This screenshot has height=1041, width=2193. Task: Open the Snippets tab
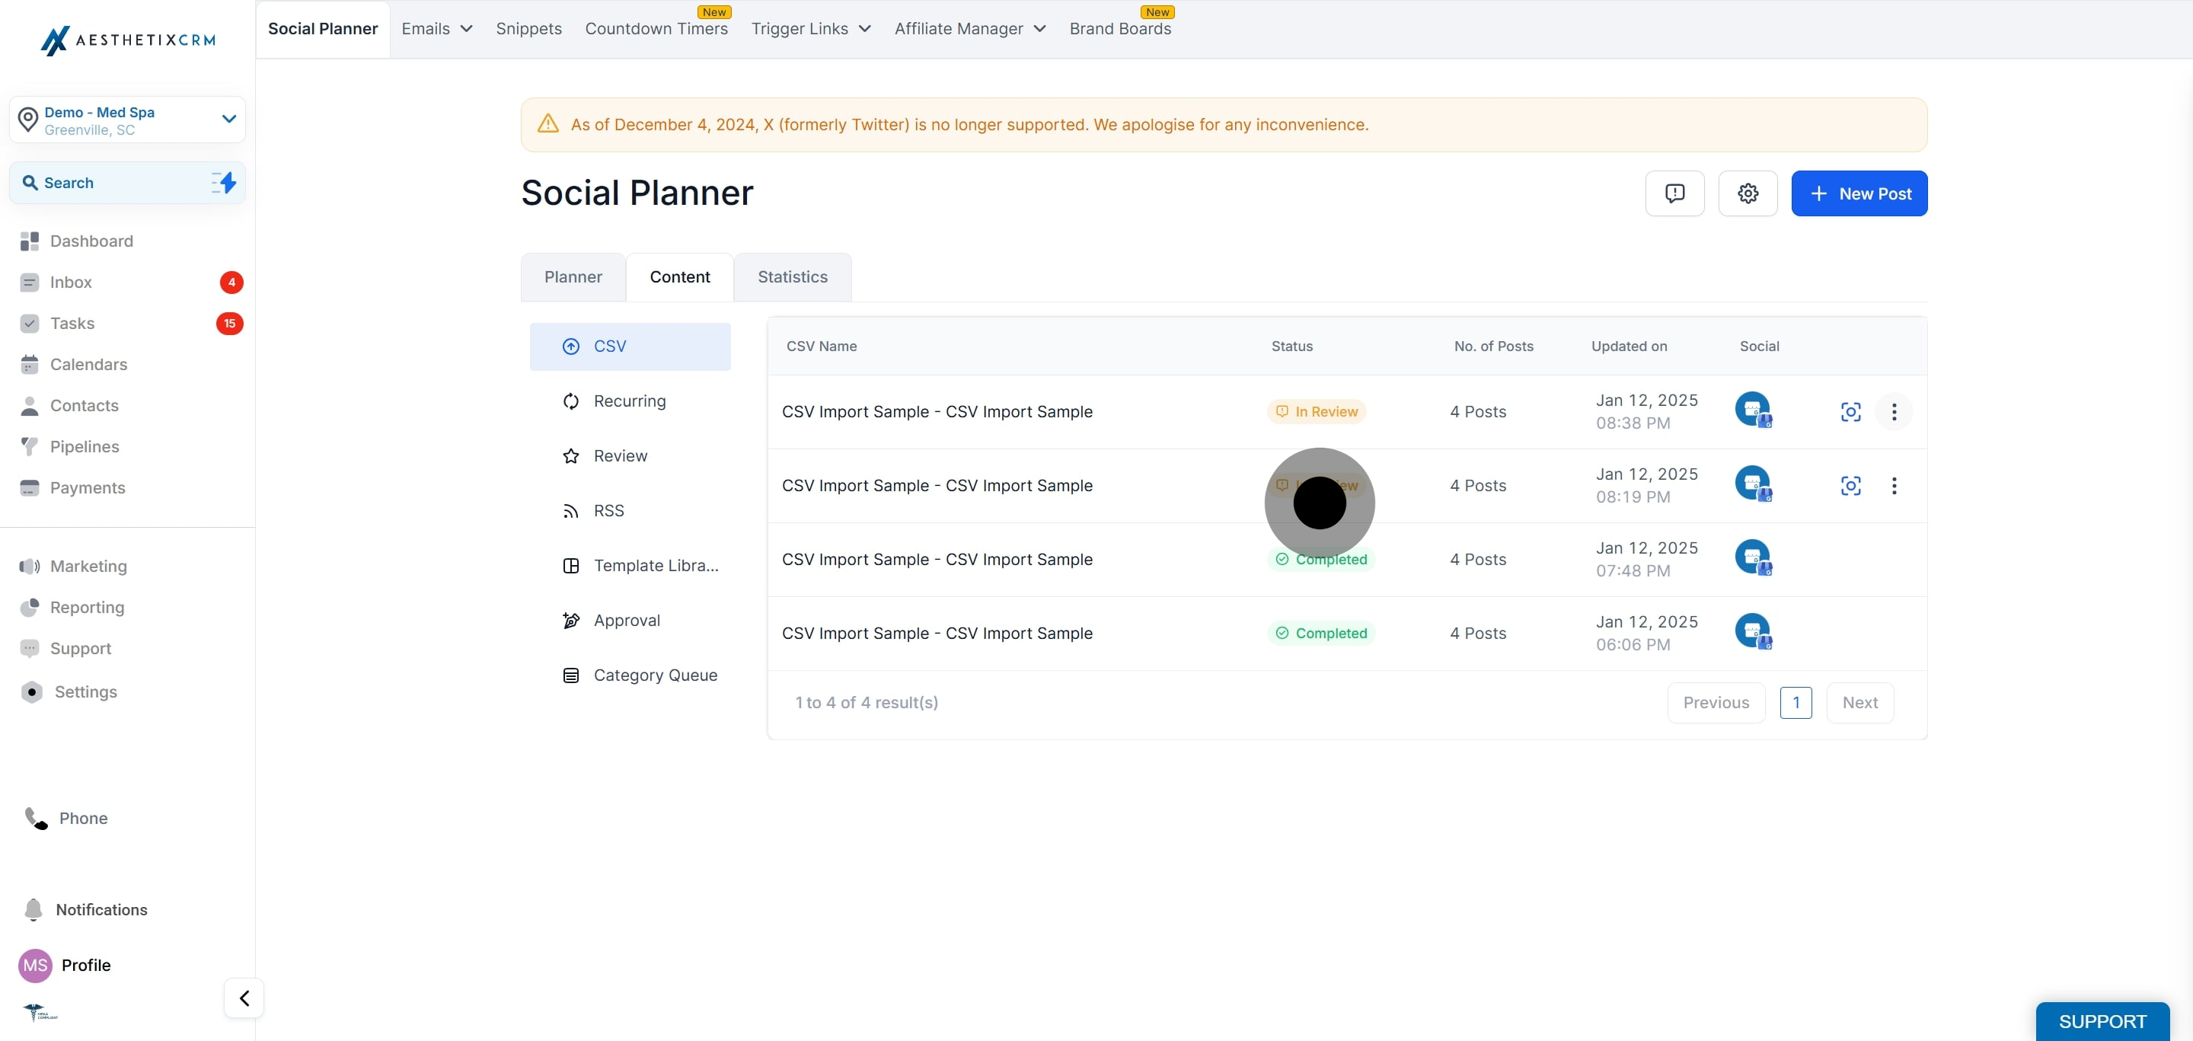(x=528, y=28)
